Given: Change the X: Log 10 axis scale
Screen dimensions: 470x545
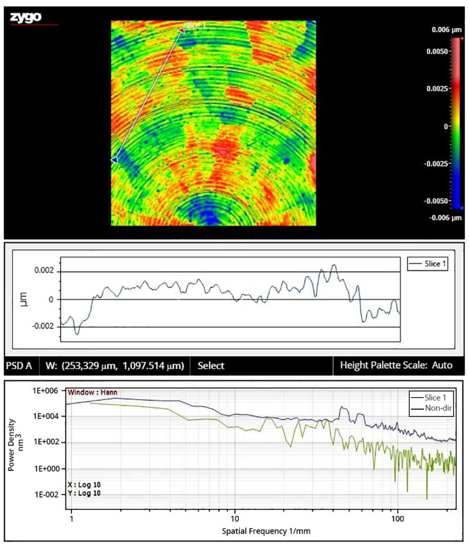Looking at the screenshot, I should (x=84, y=485).
